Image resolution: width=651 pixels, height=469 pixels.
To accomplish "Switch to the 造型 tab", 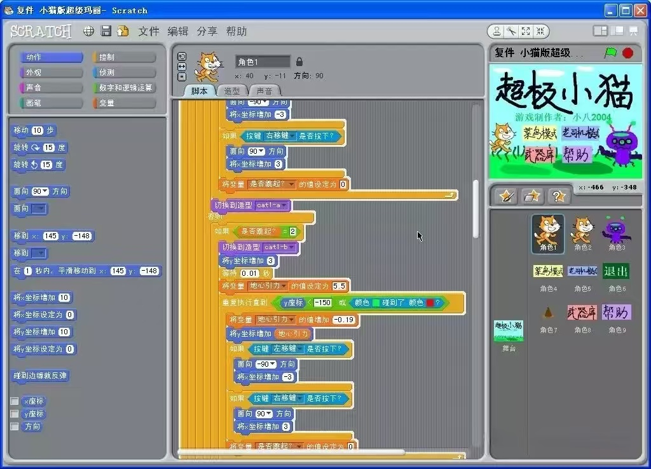I will coord(231,91).
